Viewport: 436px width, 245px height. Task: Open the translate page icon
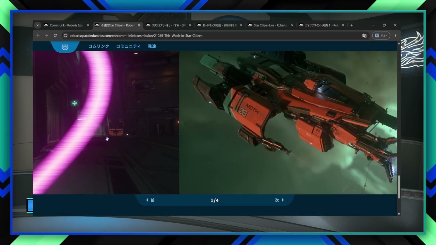(x=364, y=35)
